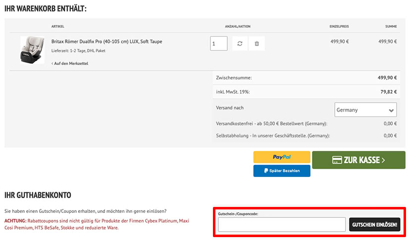The width and height of the screenshot is (410, 244).
Task: Click the ARTIKEL column header
Action: pos(58,26)
